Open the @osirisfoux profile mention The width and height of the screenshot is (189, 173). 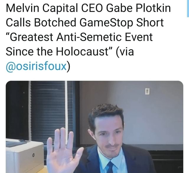click(x=36, y=66)
